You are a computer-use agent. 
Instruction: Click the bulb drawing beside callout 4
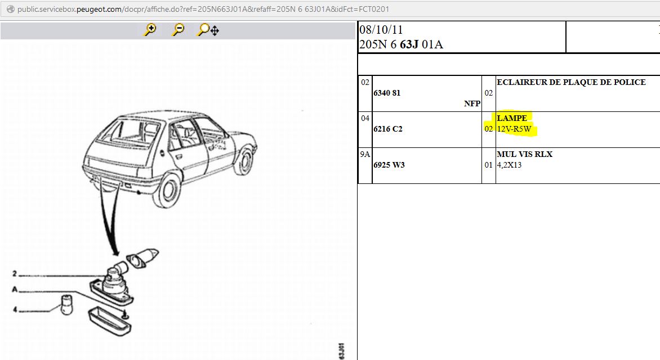(x=67, y=304)
